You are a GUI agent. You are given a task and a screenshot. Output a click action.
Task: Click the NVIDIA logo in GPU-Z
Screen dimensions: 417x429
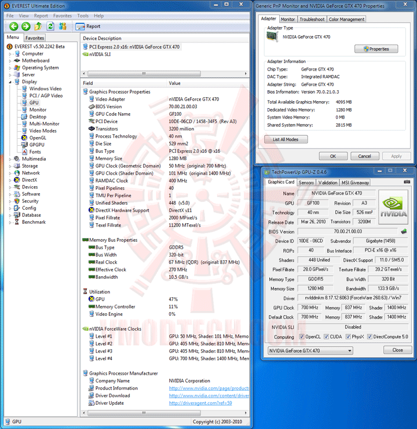393,207
